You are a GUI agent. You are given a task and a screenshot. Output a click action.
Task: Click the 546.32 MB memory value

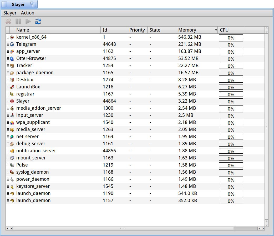coord(190,37)
